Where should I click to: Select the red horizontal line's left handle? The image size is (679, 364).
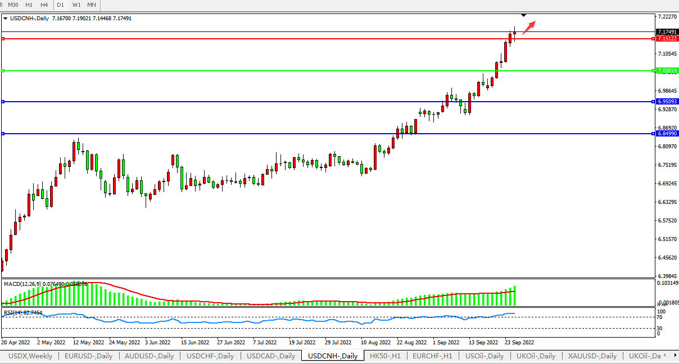pos(3,39)
